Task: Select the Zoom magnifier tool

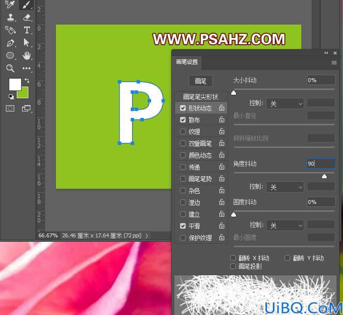Action: (x=10, y=68)
